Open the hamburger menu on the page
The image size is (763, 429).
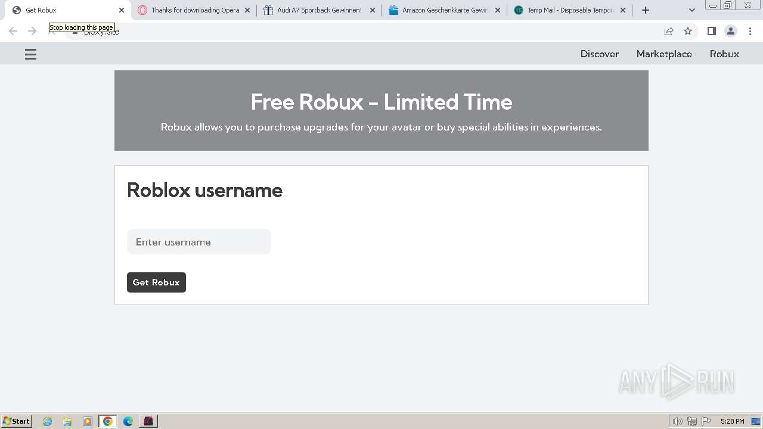tap(30, 54)
